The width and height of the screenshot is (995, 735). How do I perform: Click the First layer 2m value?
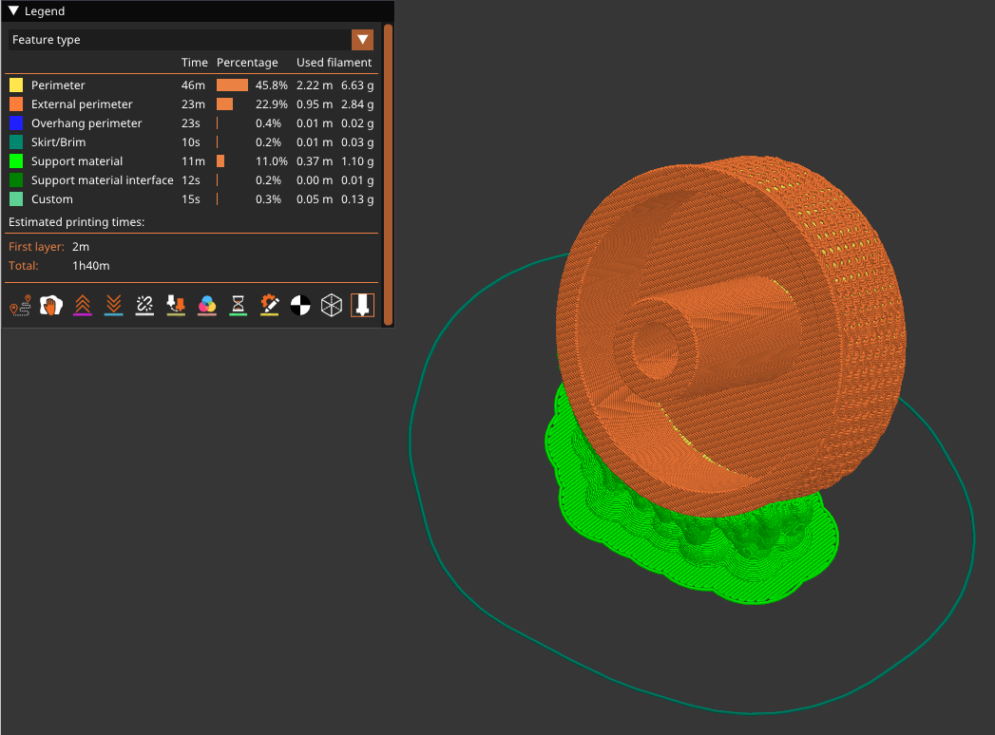pos(81,247)
